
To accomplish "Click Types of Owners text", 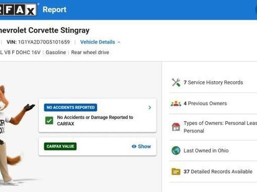I will click(220, 127).
